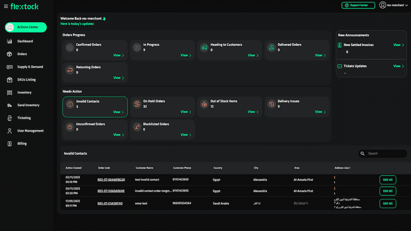Click the Delivery Issues icon
The height and width of the screenshot is (231, 411).
click(x=272, y=104)
